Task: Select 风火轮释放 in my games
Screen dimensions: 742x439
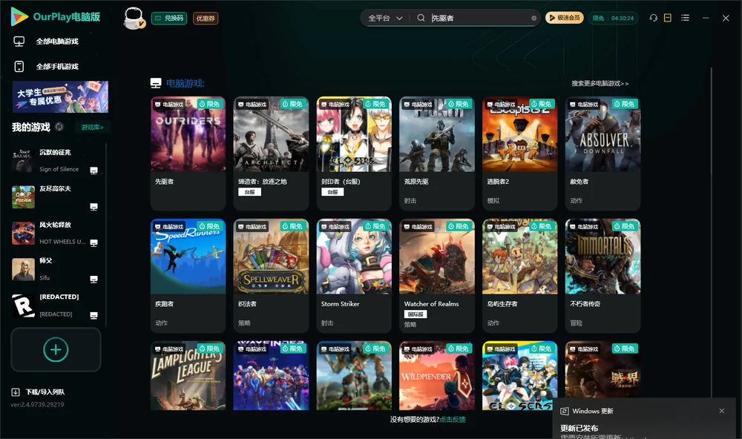Action: [55, 233]
